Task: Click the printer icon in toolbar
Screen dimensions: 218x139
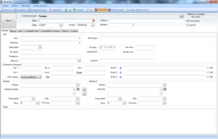Action: 65,10
